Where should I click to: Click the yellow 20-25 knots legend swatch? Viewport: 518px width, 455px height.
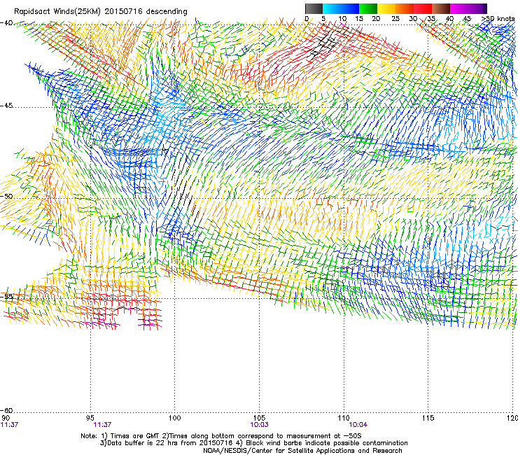[386, 8]
